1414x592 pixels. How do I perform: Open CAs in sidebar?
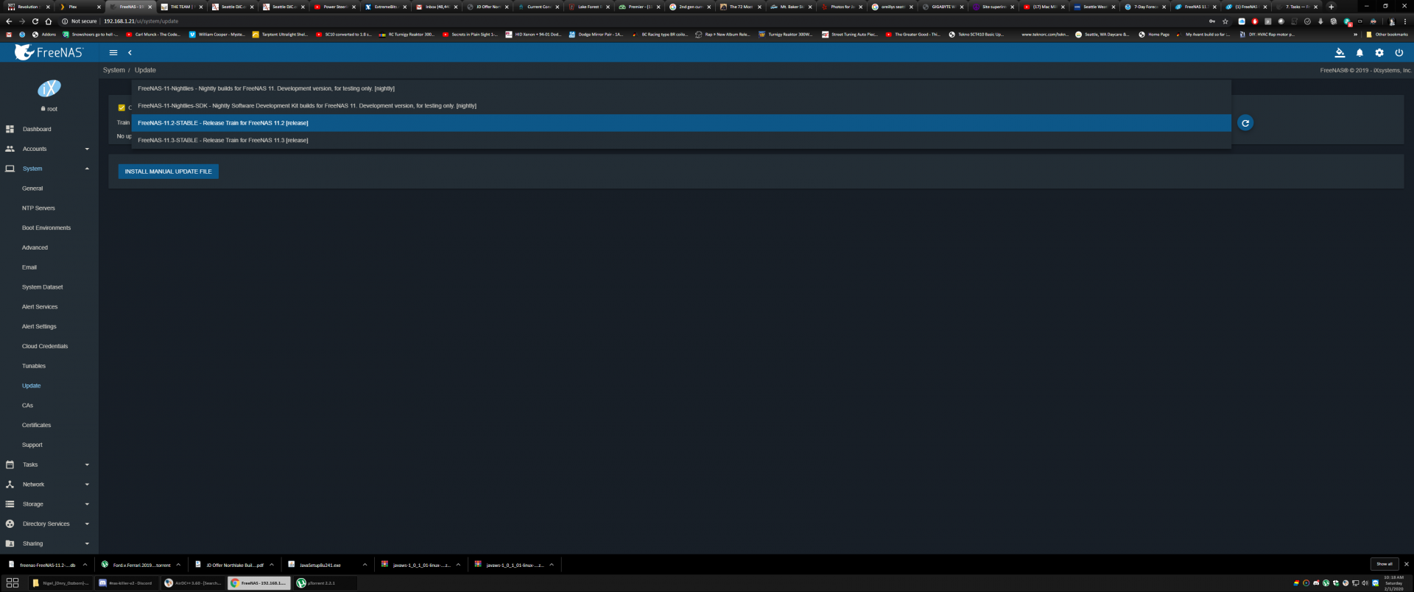(x=27, y=406)
